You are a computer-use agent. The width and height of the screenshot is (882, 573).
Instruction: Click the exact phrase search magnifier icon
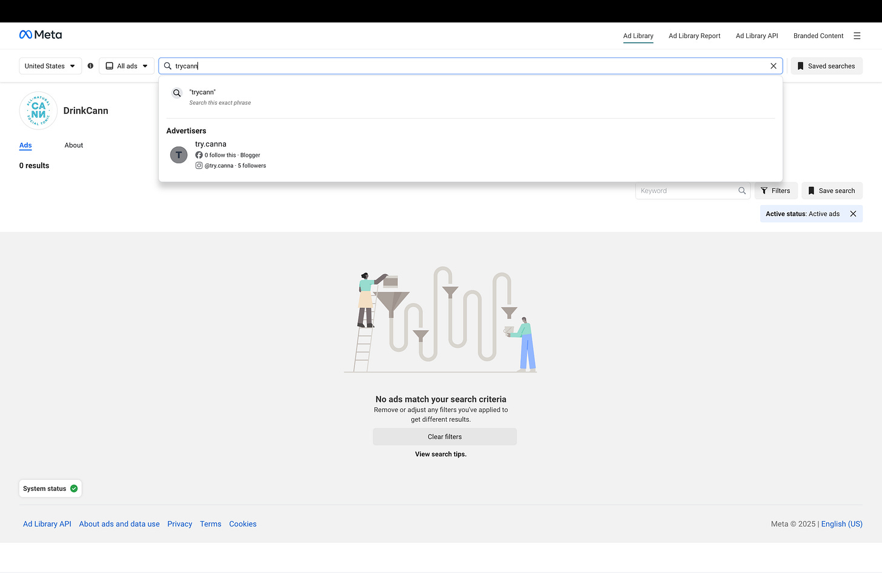pyautogui.click(x=177, y=93)
